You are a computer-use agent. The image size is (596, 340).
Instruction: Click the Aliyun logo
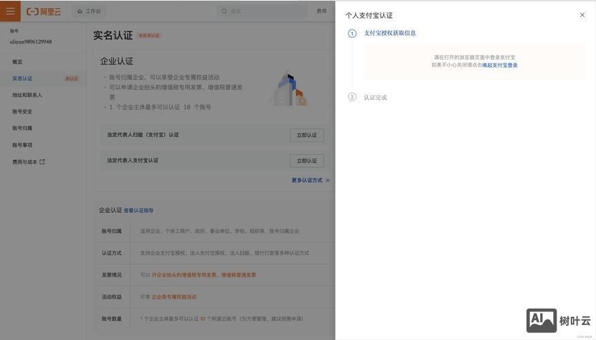pyautogui.click(x=44, y=12)
